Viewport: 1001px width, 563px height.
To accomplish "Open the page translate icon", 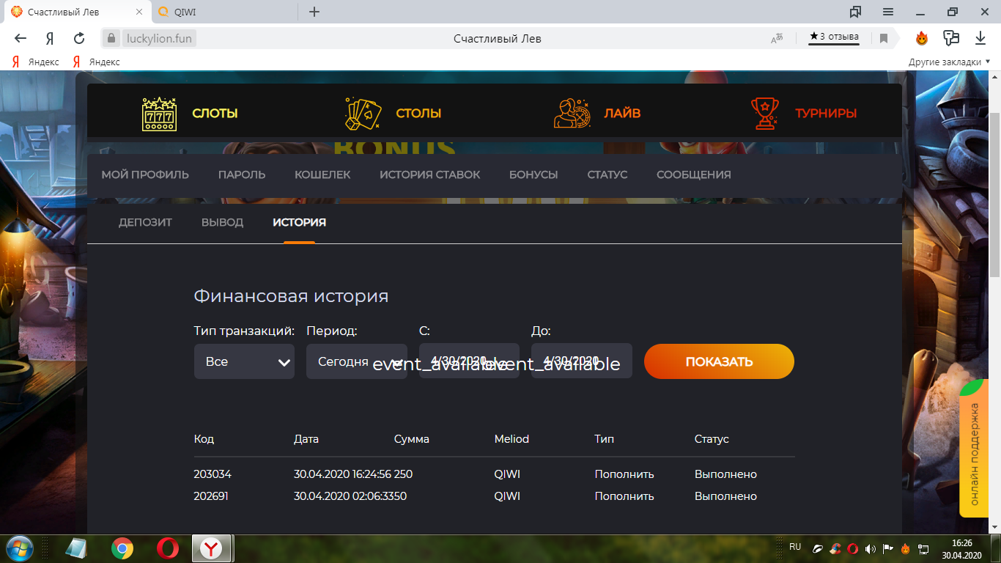I will pos(777,38).
